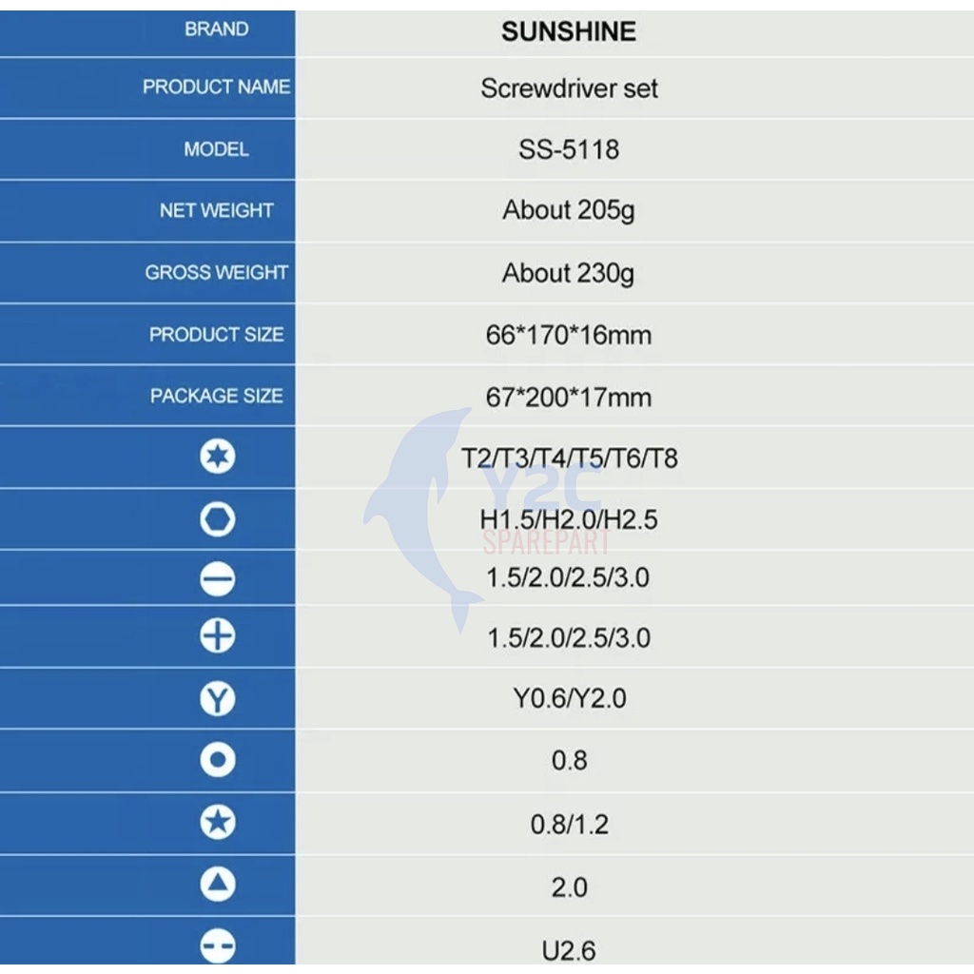
Task: Click the Y-type tri-wing bit icon
Action: pyautogui.click(x=218, y=699)
